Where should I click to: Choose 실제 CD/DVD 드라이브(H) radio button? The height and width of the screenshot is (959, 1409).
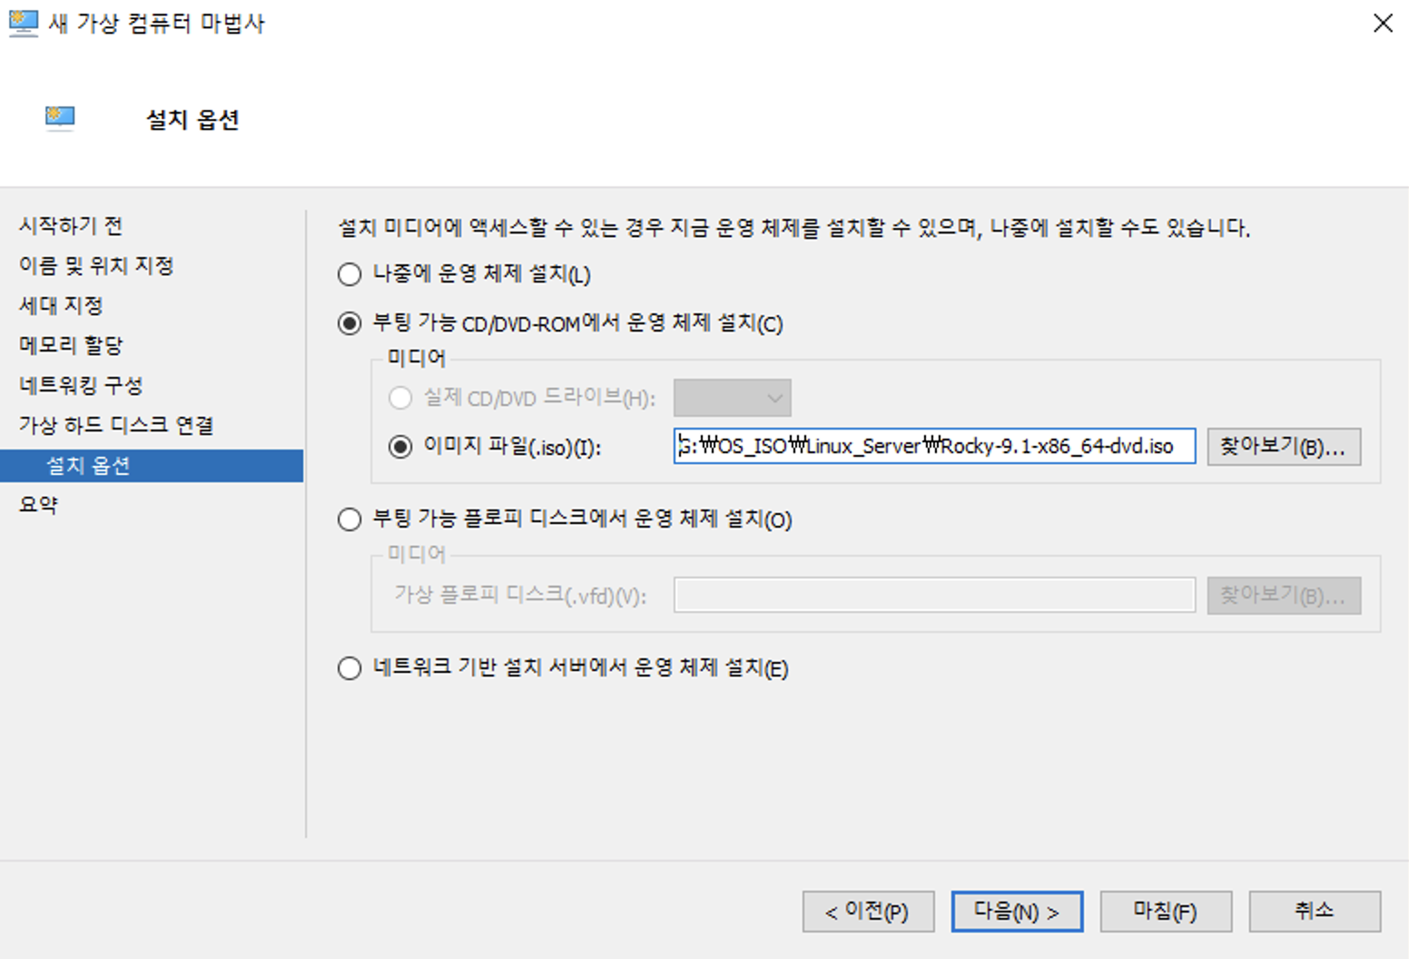pos(399,398)
